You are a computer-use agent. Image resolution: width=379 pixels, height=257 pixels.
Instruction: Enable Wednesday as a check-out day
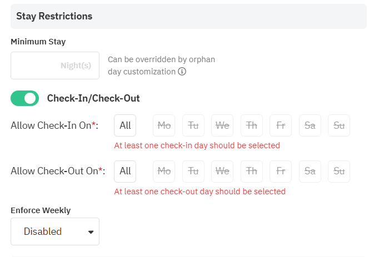222,171
